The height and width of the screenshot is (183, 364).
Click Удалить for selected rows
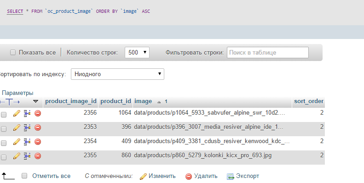[206, 176]
